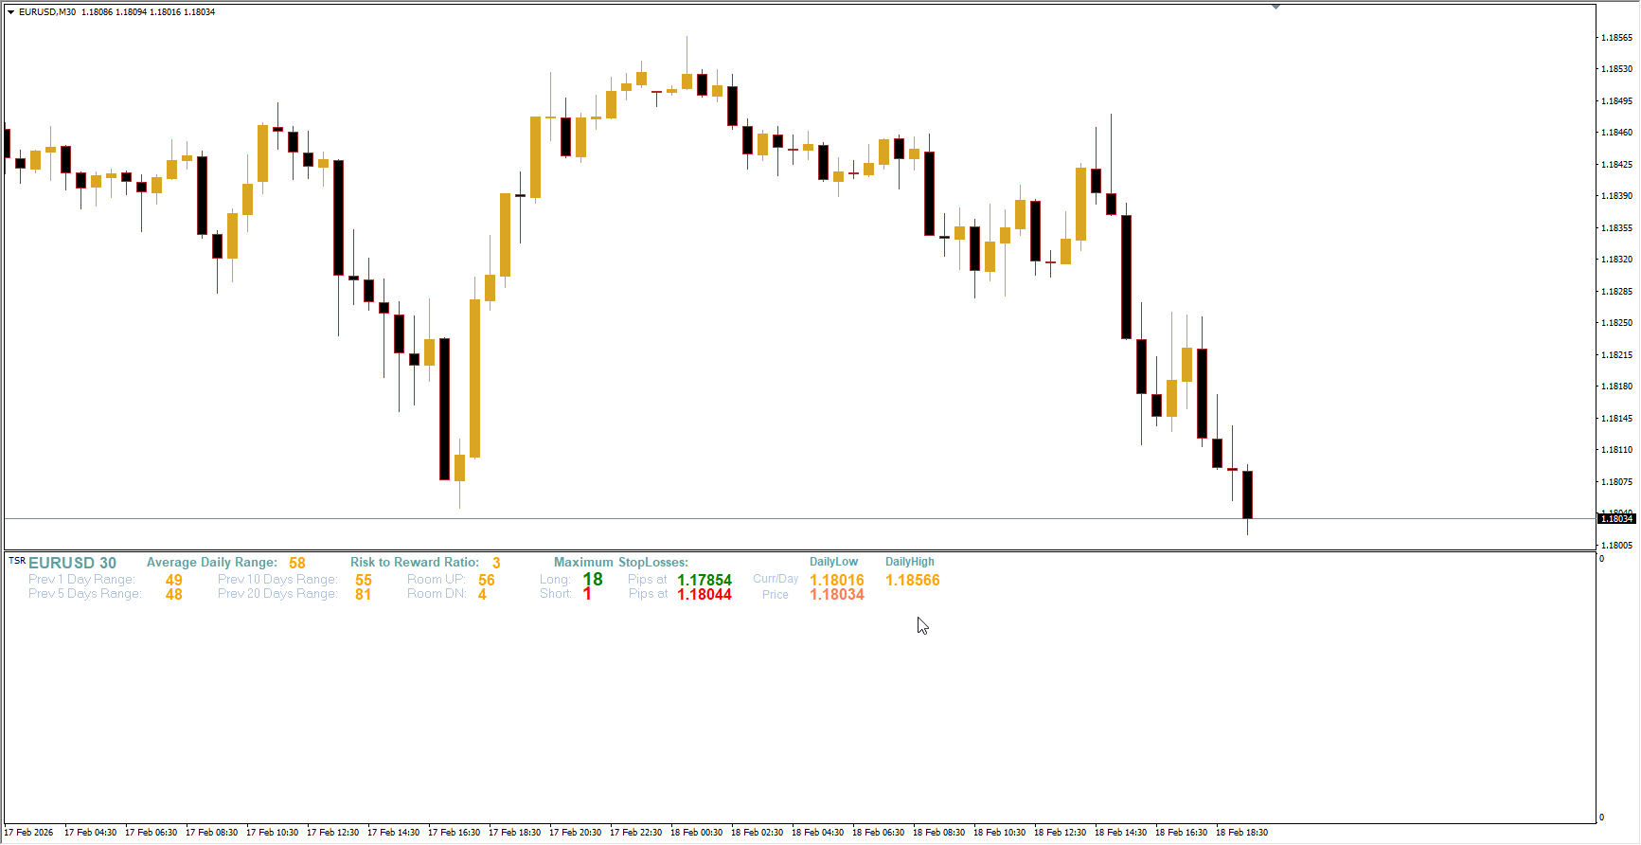Click the triangle arrow beside EURUSD,M30
The height and width of the screenshot is (845, 1641).
coord(10,12)
